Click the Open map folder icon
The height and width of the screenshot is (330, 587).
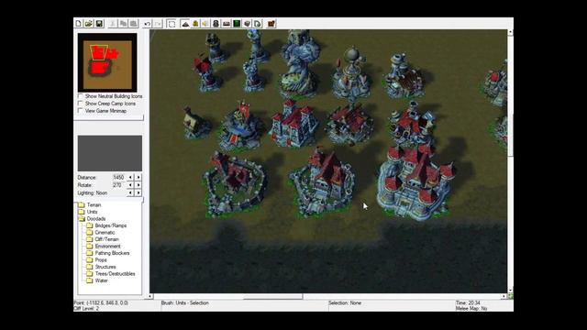click(x=88, y=24)
